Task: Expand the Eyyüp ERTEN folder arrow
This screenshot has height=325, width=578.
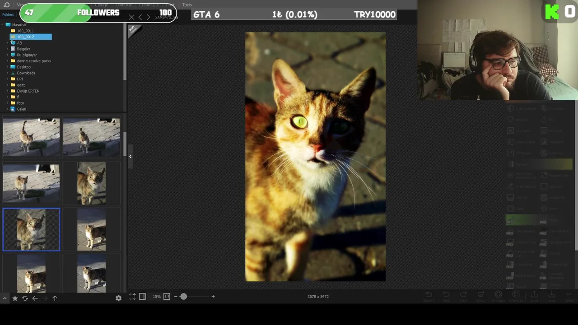Action: [7, 91]
